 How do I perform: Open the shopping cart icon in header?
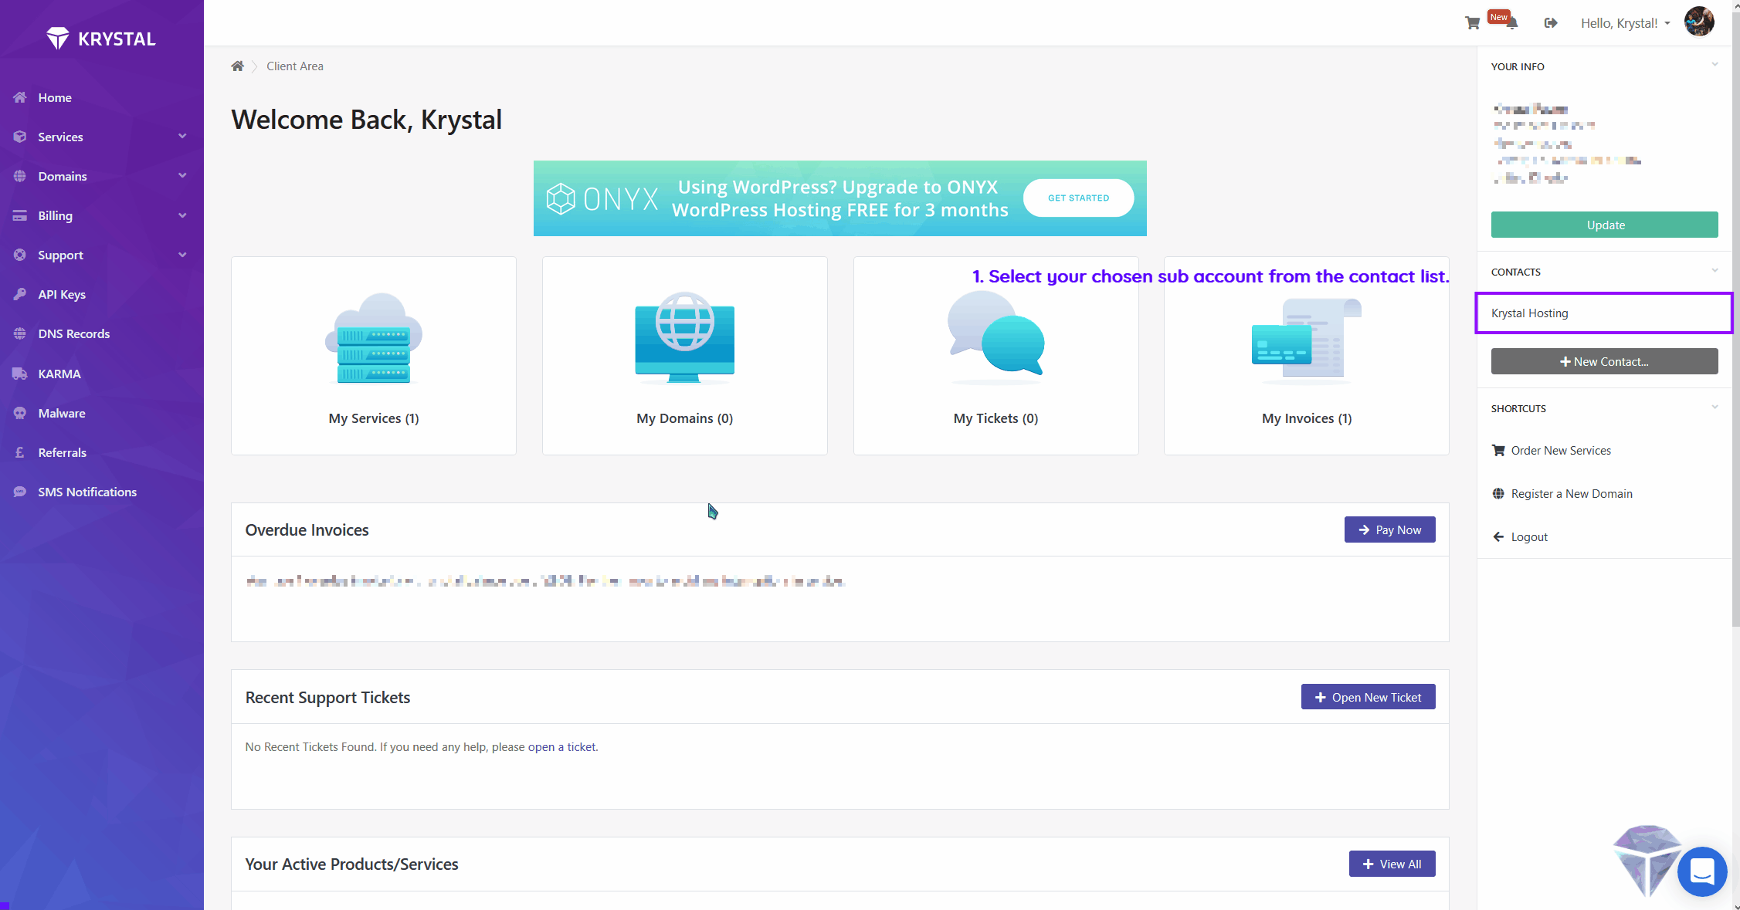click(x=1472, y=23)
